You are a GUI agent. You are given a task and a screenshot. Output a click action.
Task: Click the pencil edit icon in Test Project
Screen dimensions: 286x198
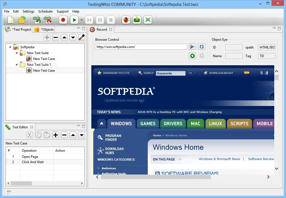point(81,37)
